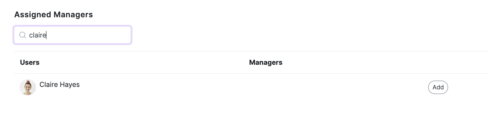Click the magnifying glass search icon
This screenshot has height=122, width=498.
pyautogui.click(x=23, y=35)
